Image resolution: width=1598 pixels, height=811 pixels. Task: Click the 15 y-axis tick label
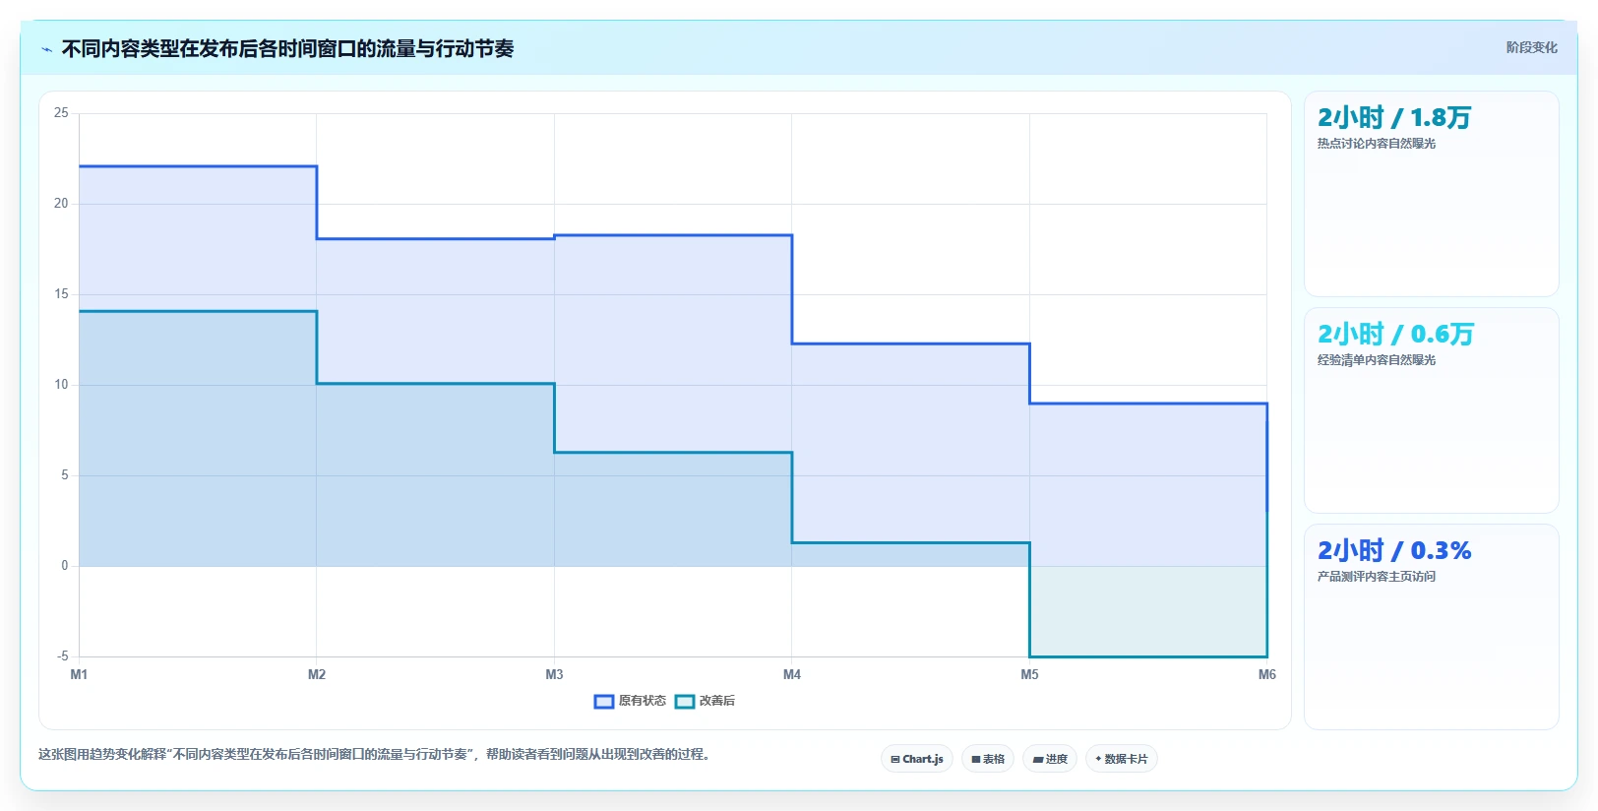click(61, 294)
